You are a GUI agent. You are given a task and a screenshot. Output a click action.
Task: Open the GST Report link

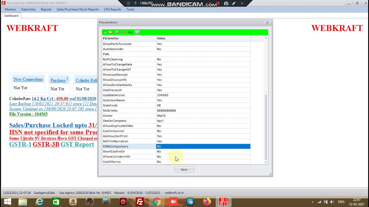(77, 144)
